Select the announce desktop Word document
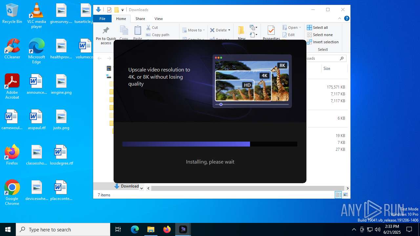 (x=36, y=85)
